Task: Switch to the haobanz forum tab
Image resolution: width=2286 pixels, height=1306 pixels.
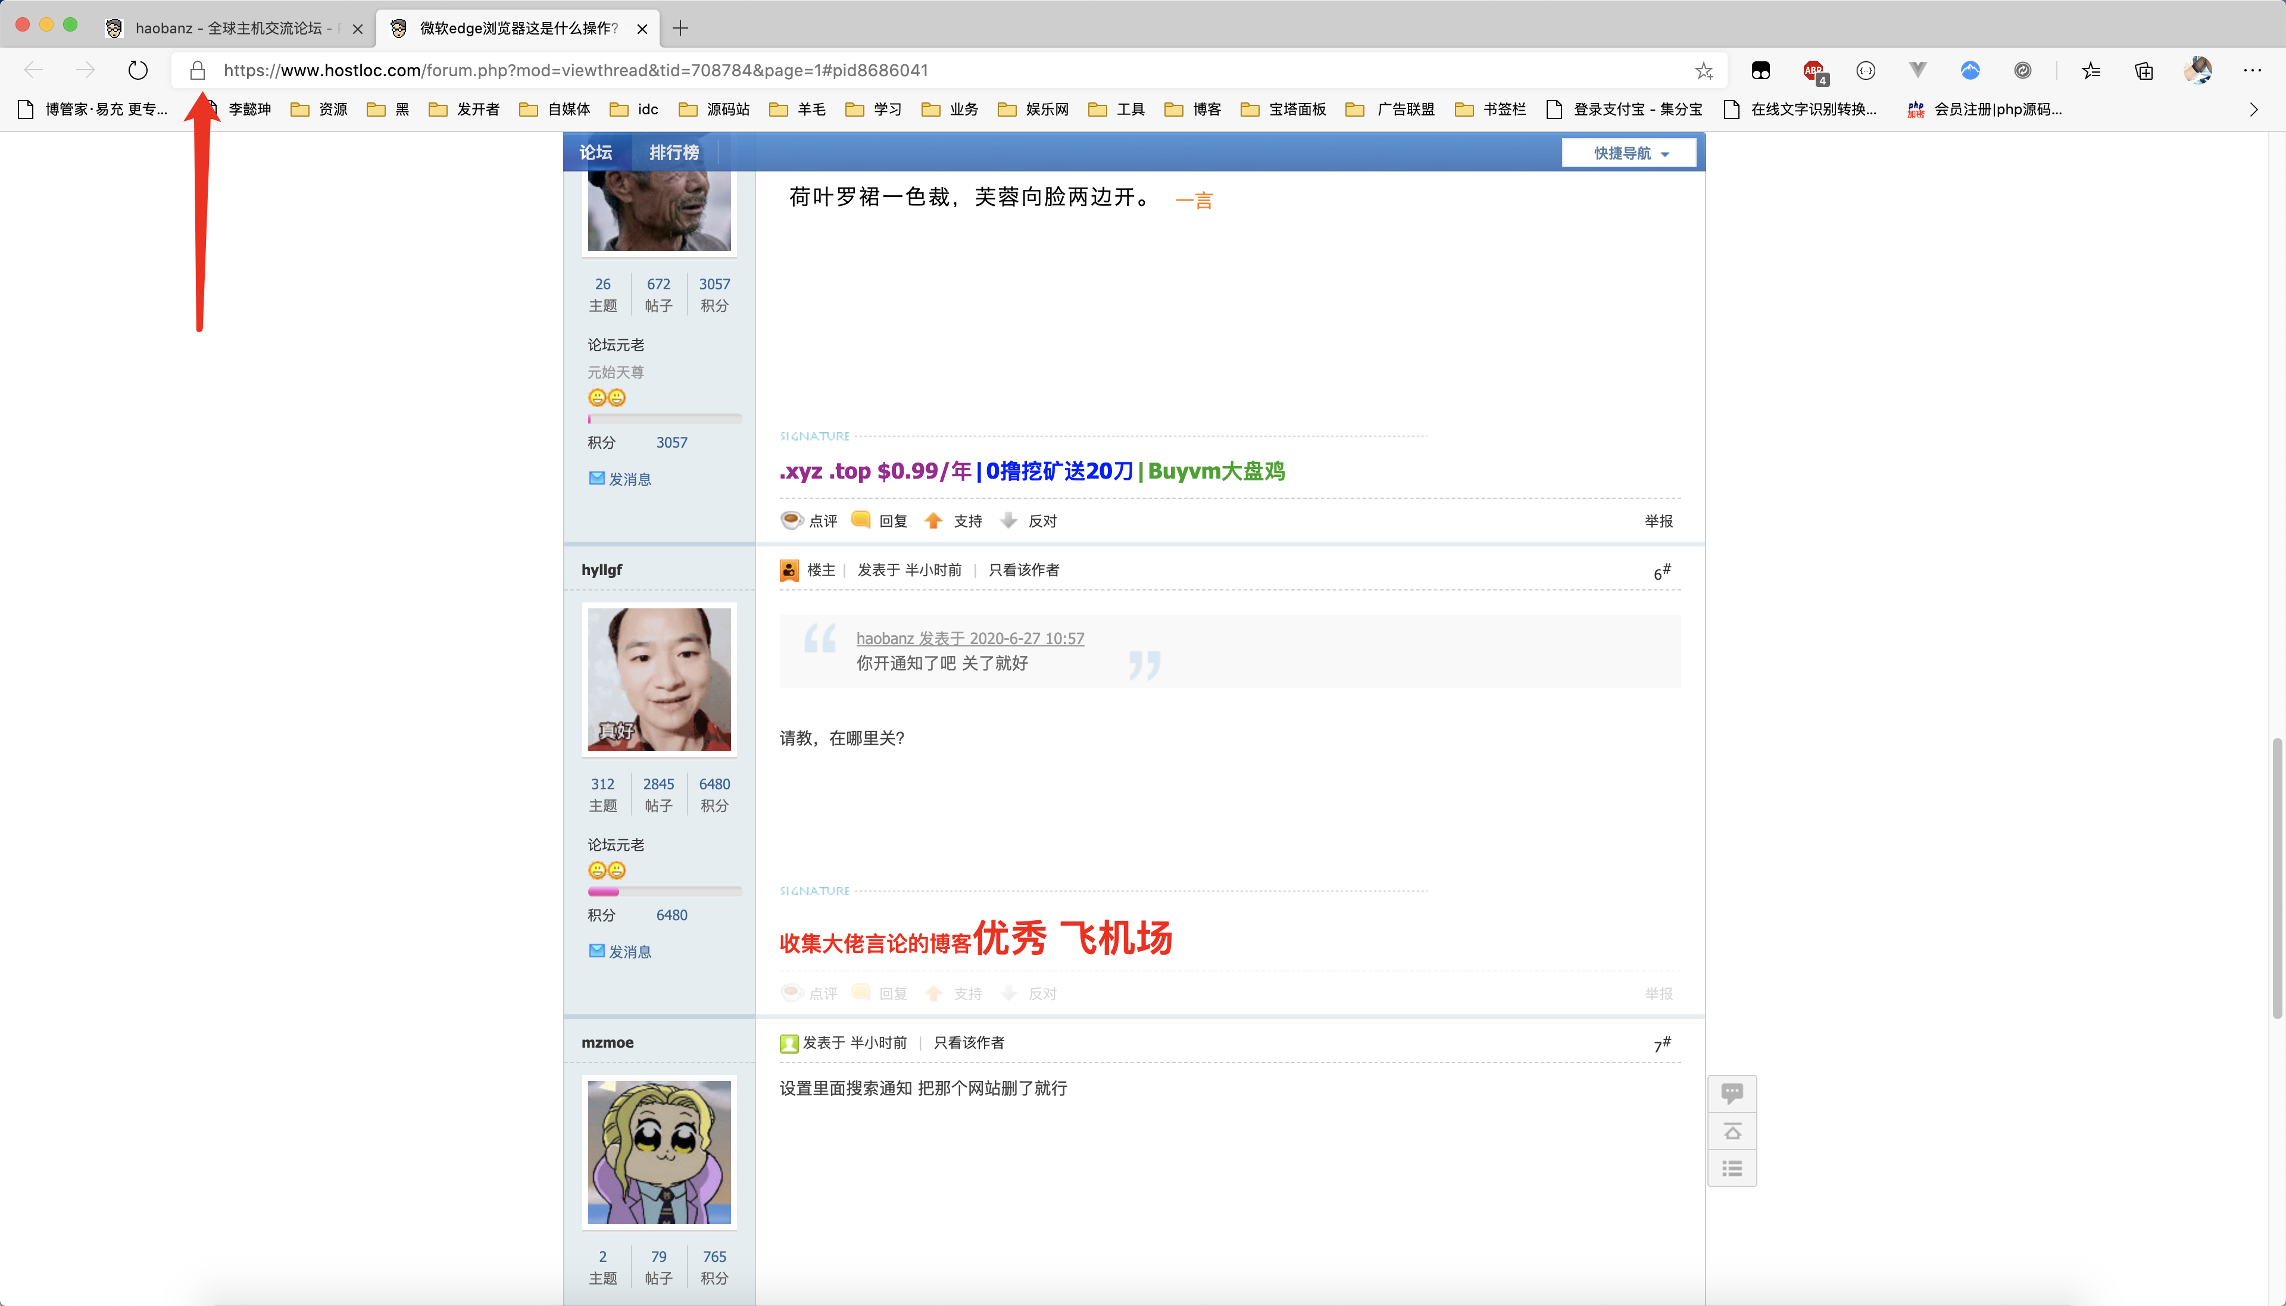Action: [229, 28]
